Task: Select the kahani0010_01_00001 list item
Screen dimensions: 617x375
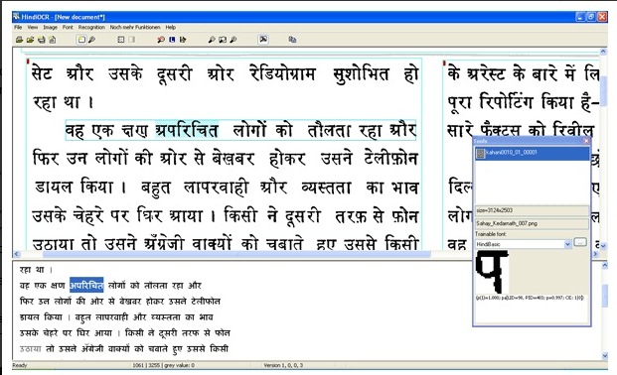Action: coord(532,154)
